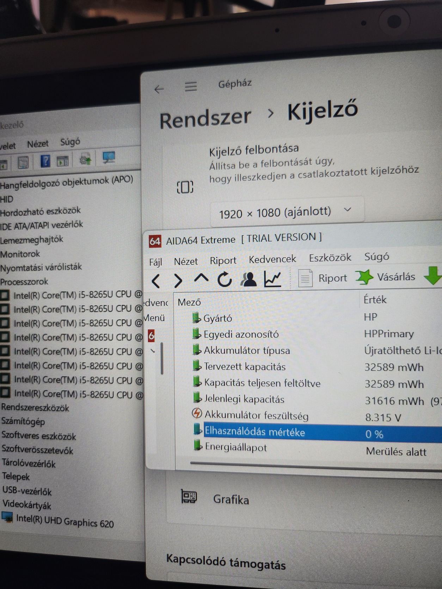
Task: Open the Settings hamburger navigation menu
Action: pyautogui.click(x=191, y=87)
